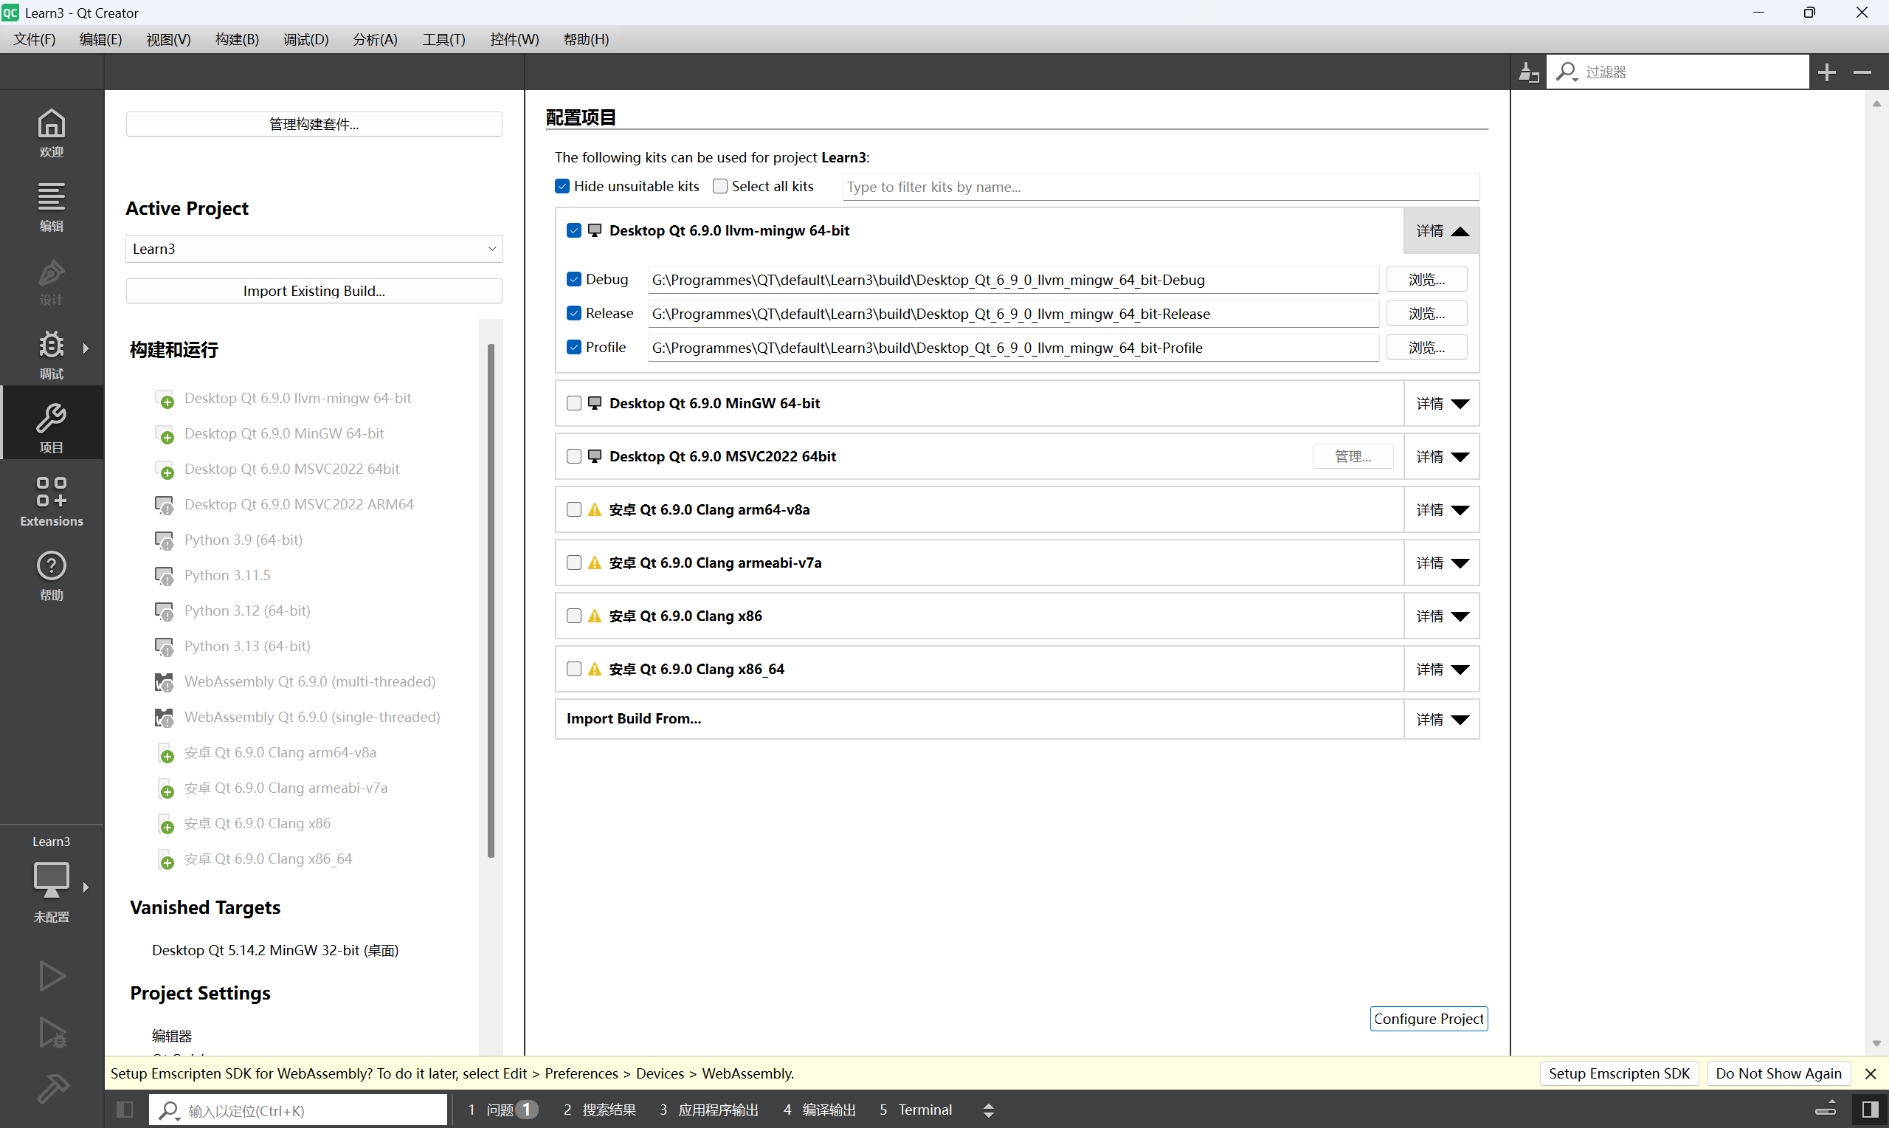Screen dimensions: 1889x1128
Task: Close the Emscripten SDK info bar
Action: click(1871, 1073)
